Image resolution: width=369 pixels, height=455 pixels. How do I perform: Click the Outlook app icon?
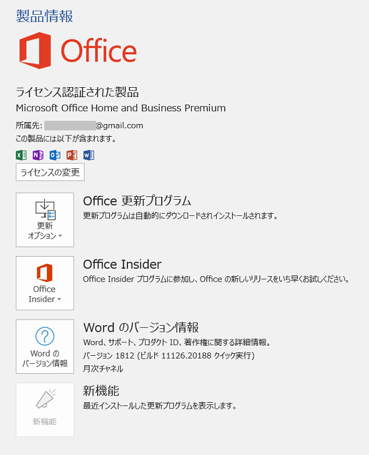[55, 155]
